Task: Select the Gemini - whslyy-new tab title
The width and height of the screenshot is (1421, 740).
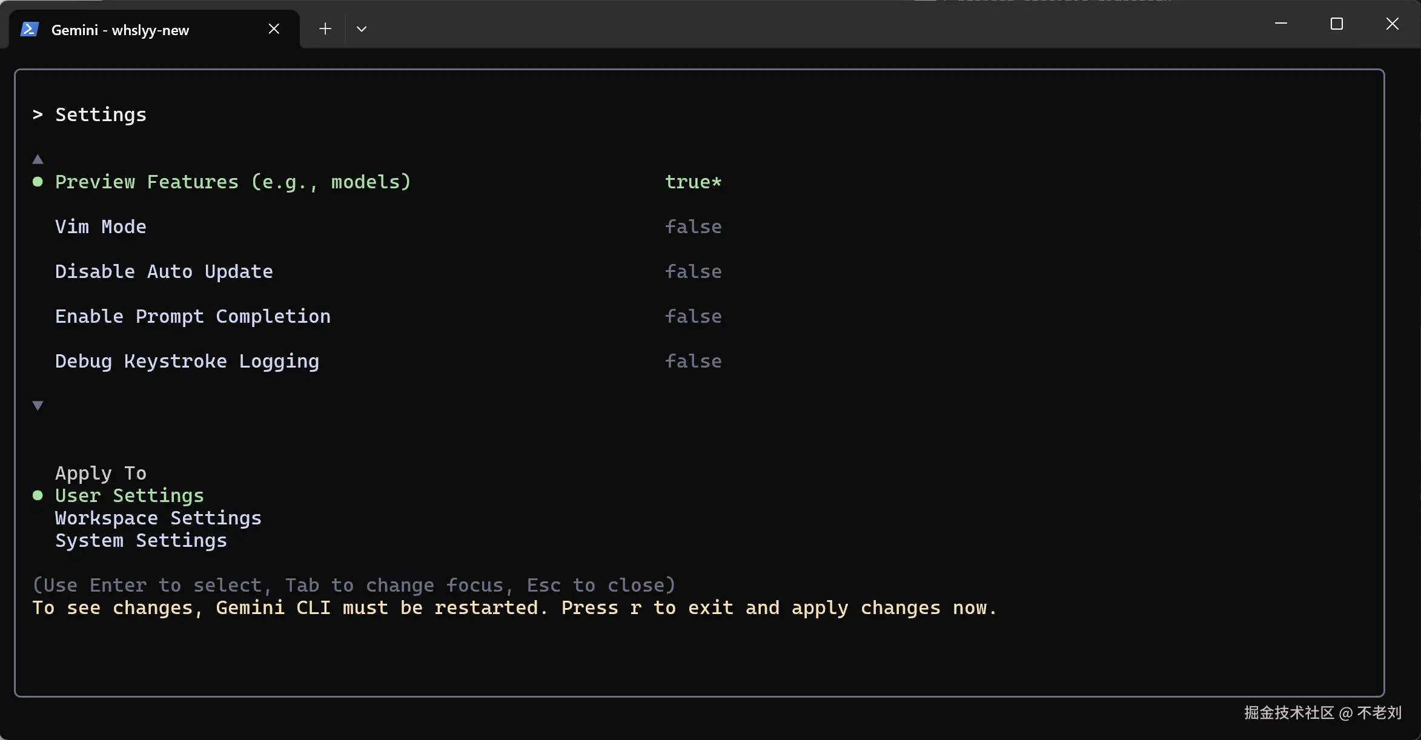Action: coord(120,30)
